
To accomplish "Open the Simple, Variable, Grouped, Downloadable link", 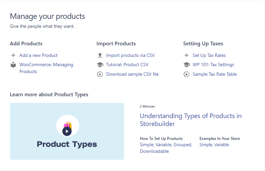I will [x=166, y=148].
